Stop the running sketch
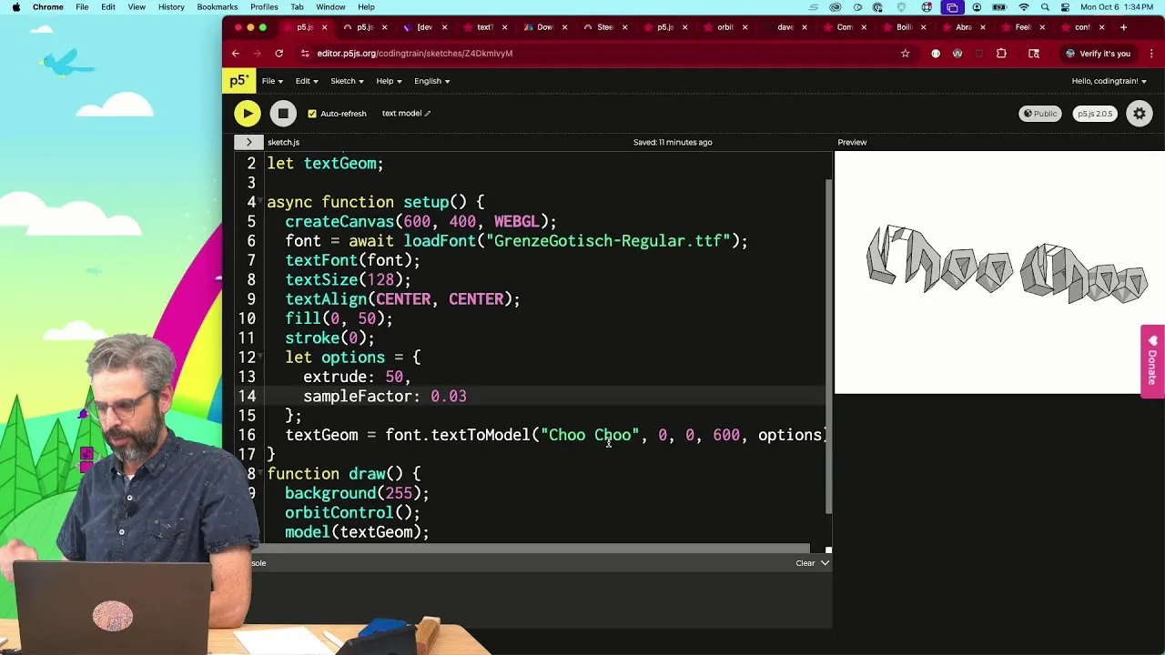Image resolution: width=1165 pixels, height=655 pixels. coord(283,114)
